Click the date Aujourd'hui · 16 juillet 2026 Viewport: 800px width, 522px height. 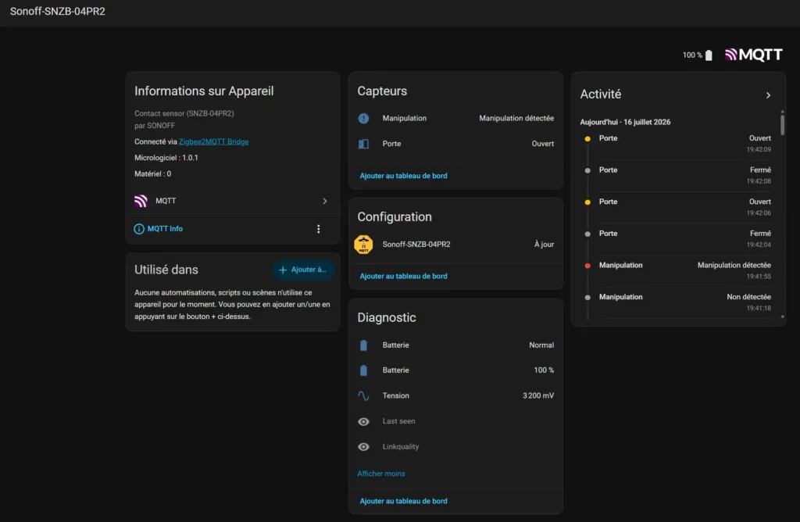click(x=625, y=122)
